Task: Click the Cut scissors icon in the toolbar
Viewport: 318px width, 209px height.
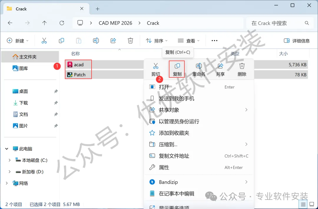Action: point(44,41)
